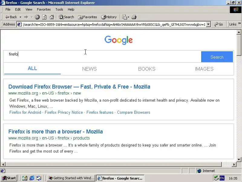Image resolution: width=242 pixels, height=182 pixels.
Task: Click the Google logo
Action: point(119,40)
